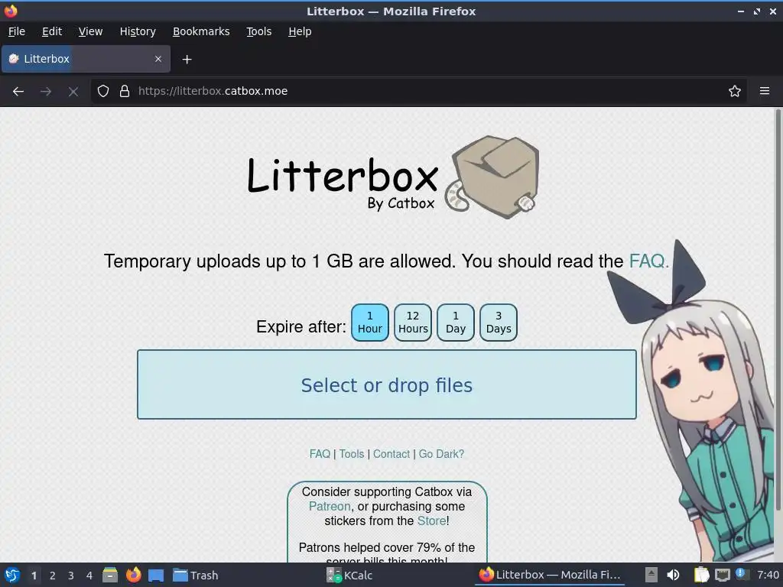The width and height of the screenshot is (783, 587).
Task: Open the tracking protection shield icon
Action: pos(103,91)
